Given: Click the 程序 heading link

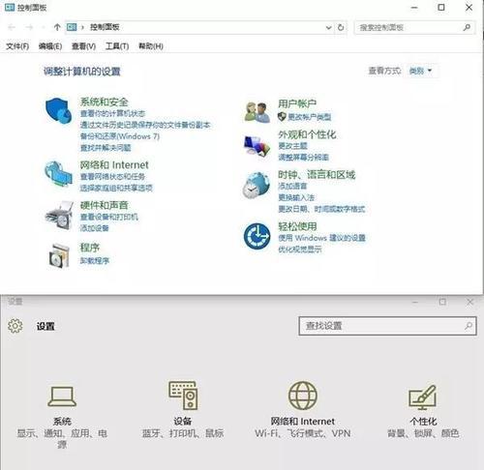Looking at the screenshot, I should point(90,248).
